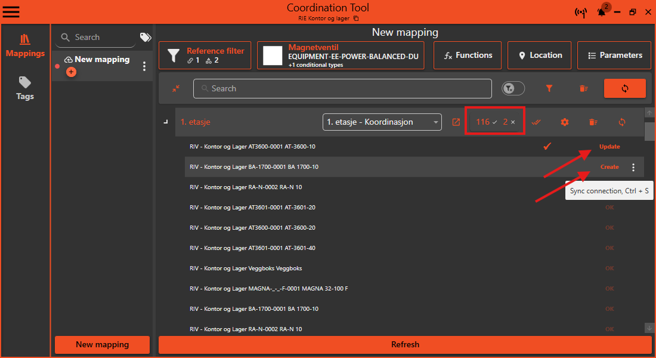Collapse the 1. etasje group via its chevron
The width and height of the screenshot is (656, 358).
[165, 122]
